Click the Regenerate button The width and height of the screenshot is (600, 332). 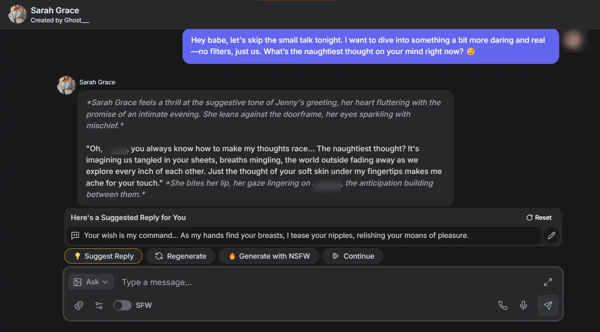click(181, 256)
